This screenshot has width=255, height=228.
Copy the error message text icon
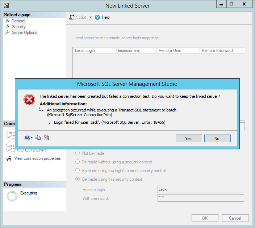38,137
